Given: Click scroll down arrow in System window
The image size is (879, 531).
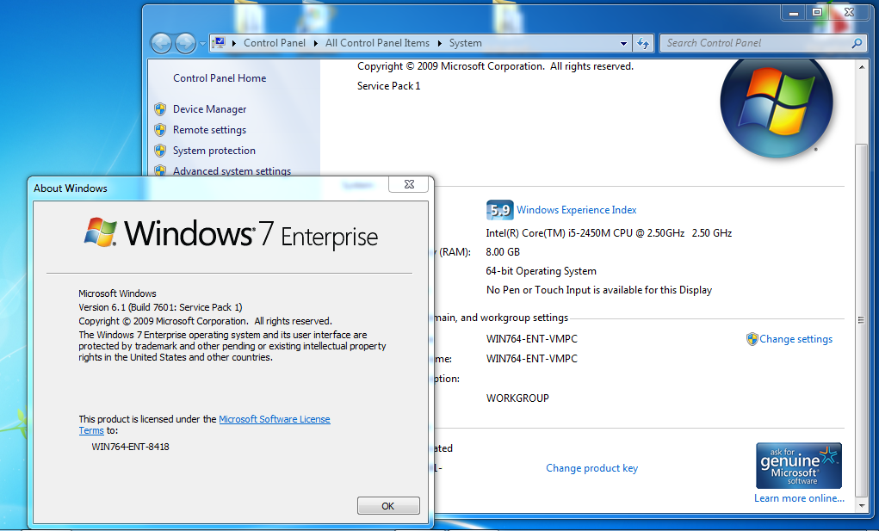Looking at the screenshot, I should (862, 506).
